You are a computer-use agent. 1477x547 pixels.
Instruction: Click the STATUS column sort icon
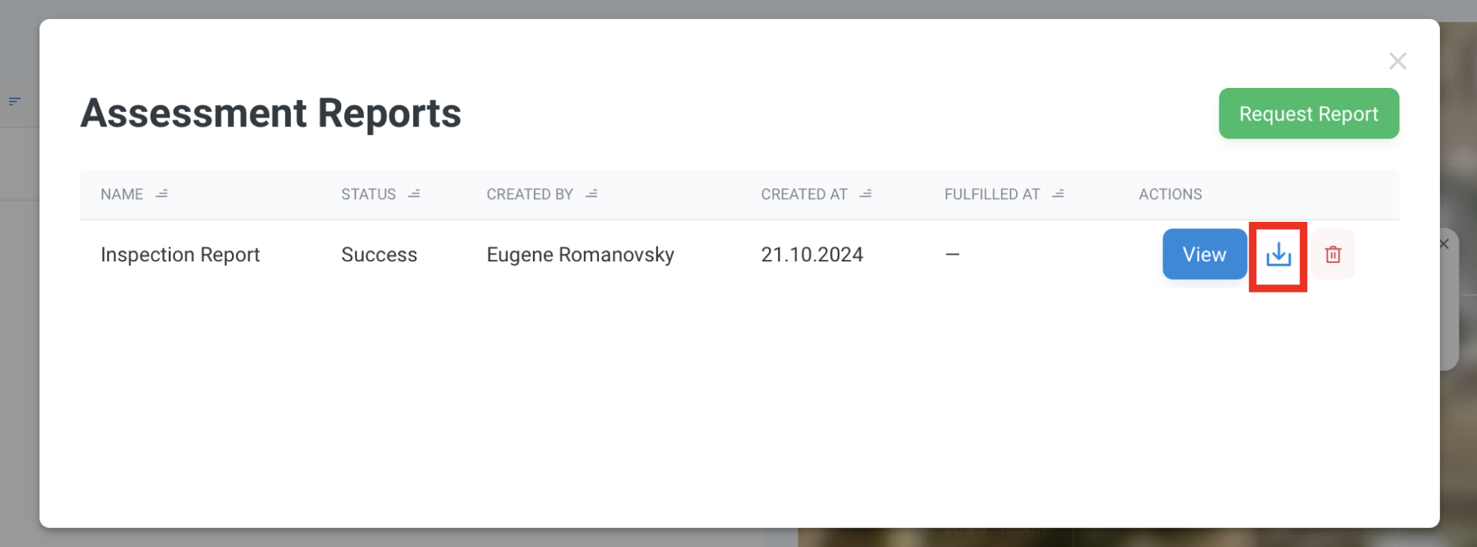[414, 195]
